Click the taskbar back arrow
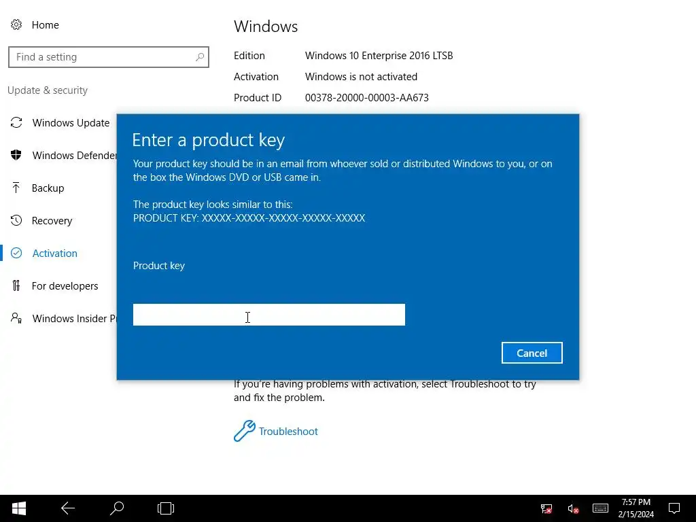 tap(68, 508)
